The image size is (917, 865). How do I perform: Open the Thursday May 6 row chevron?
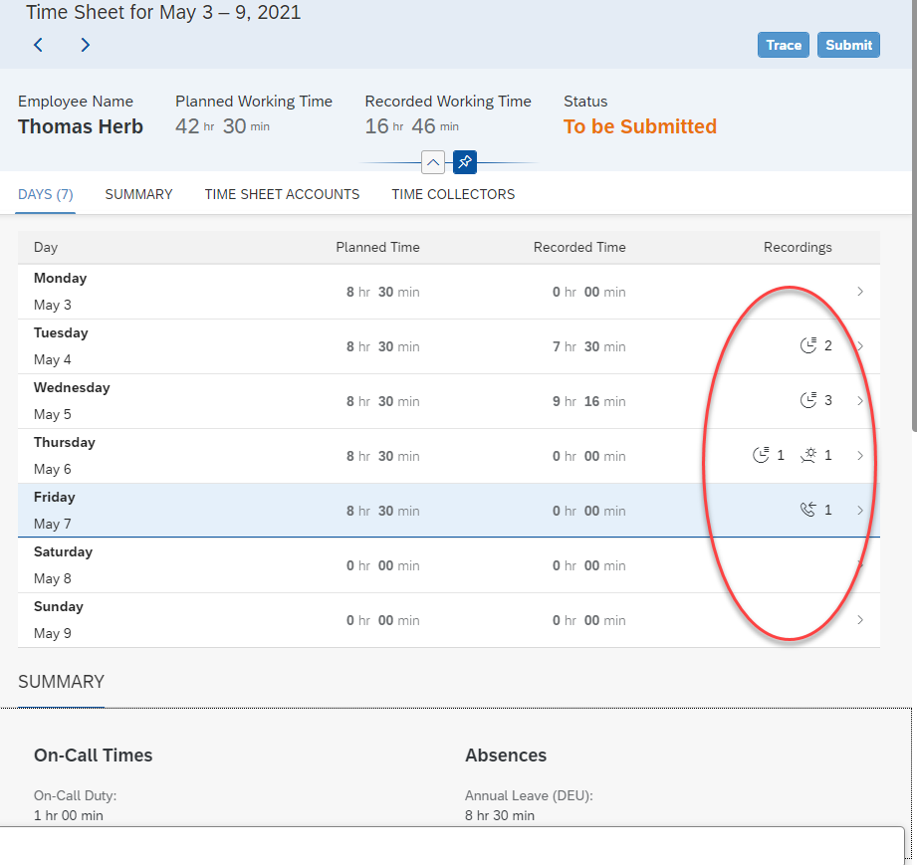(x=859, y=456)
